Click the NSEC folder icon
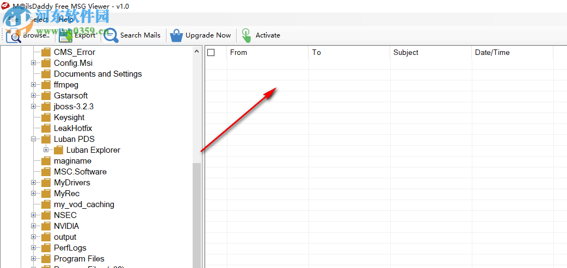 tap(46, 215)
